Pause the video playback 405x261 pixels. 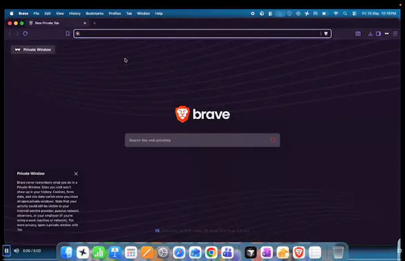[6, 251]
